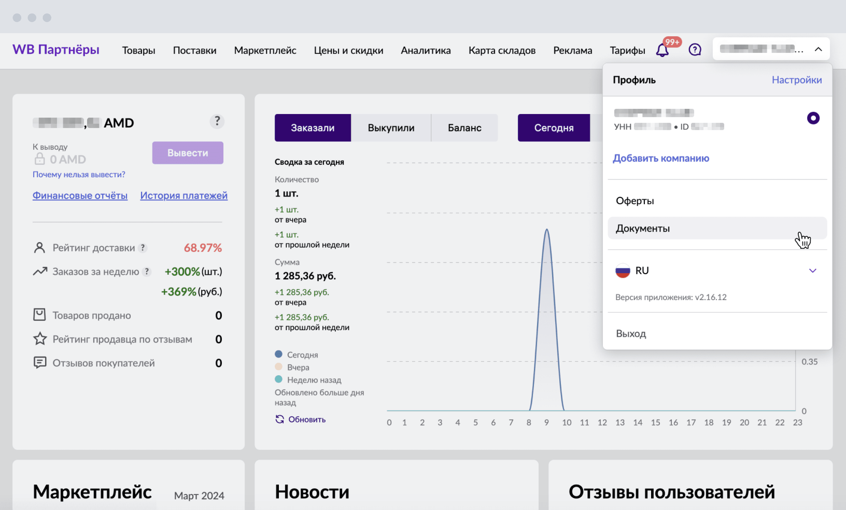Click the Вчера legend color dot
The height and width of the screenshot is (510, 846).
(x=278, y=366)
